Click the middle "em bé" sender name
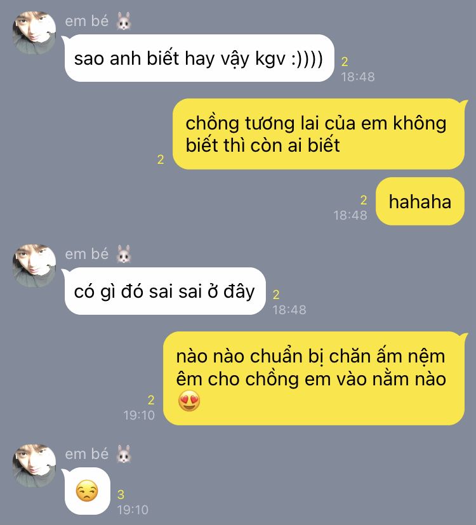The height and width of the screenshot is (525, 476). pyautogui.click(x=87, y=254)
